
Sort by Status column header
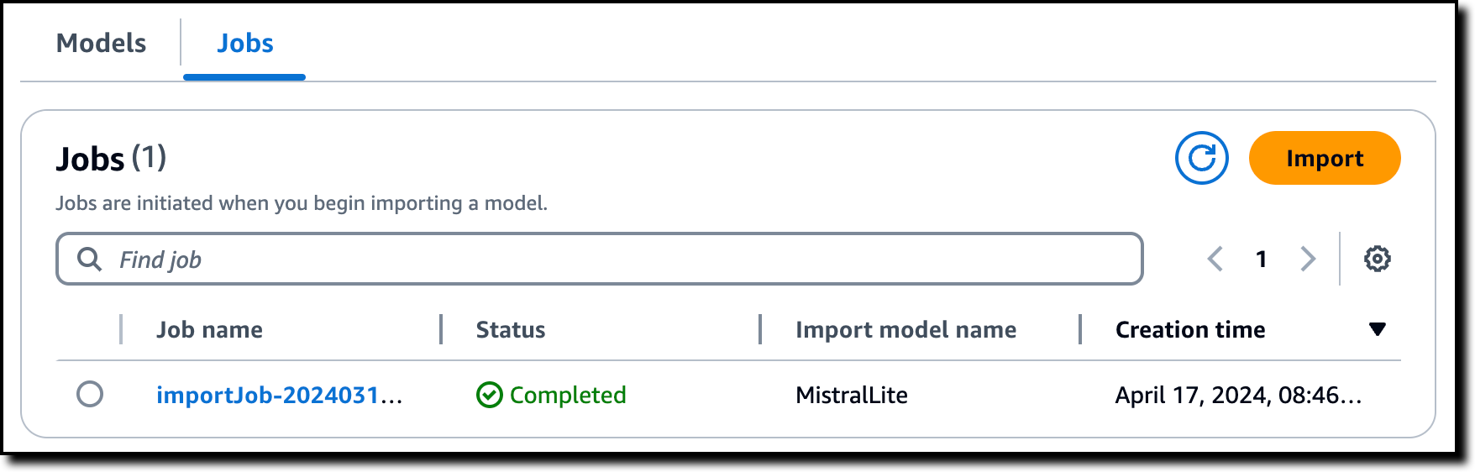click(x=511, y=329)
